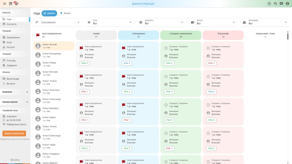Go to Розклад in sidebar
The image size is (292, 164).
(15, 60)
